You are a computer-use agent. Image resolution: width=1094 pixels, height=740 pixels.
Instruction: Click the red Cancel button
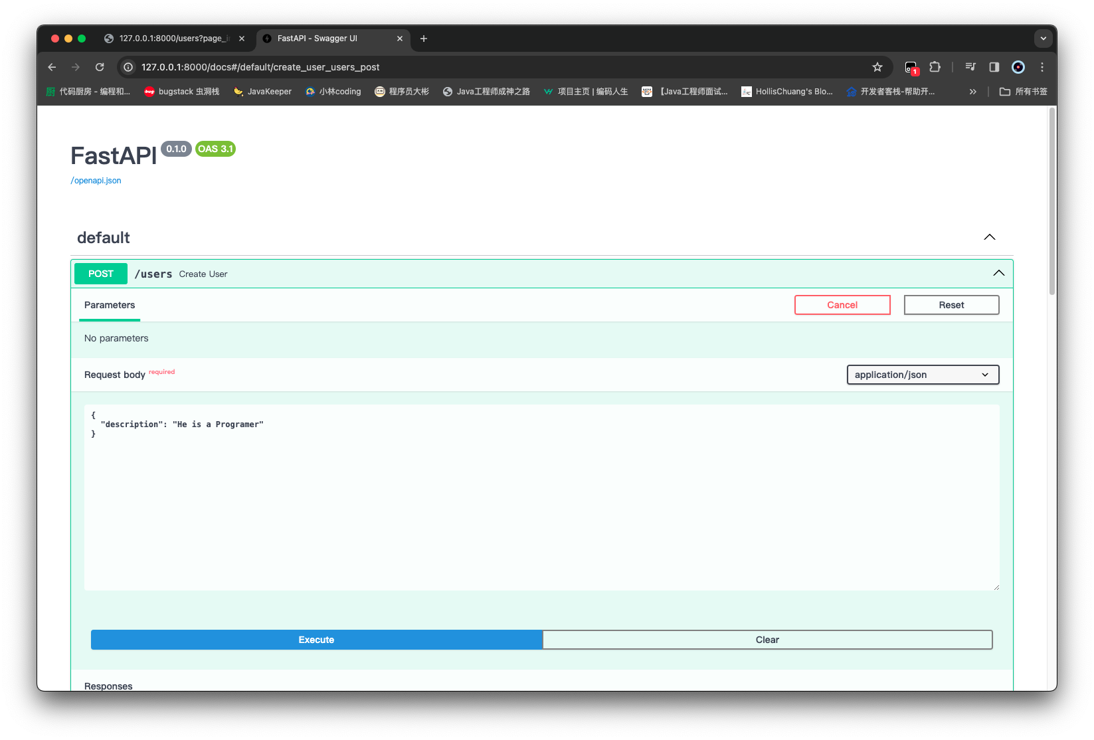click(842, 305)
